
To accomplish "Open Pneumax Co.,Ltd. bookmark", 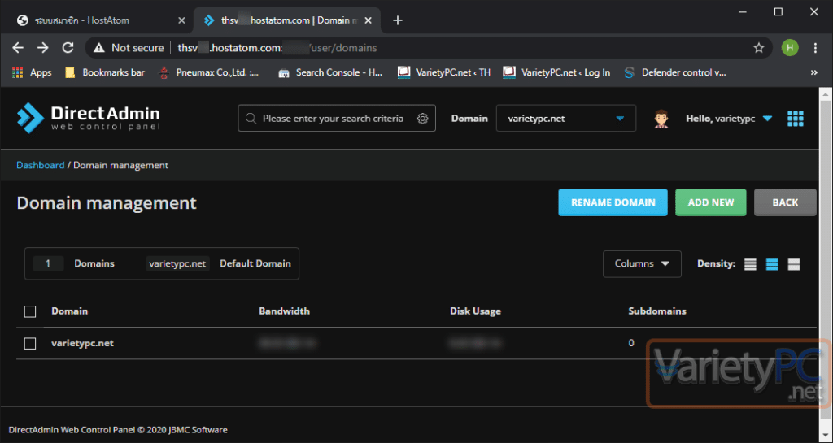I will click(x=210, y=72).
